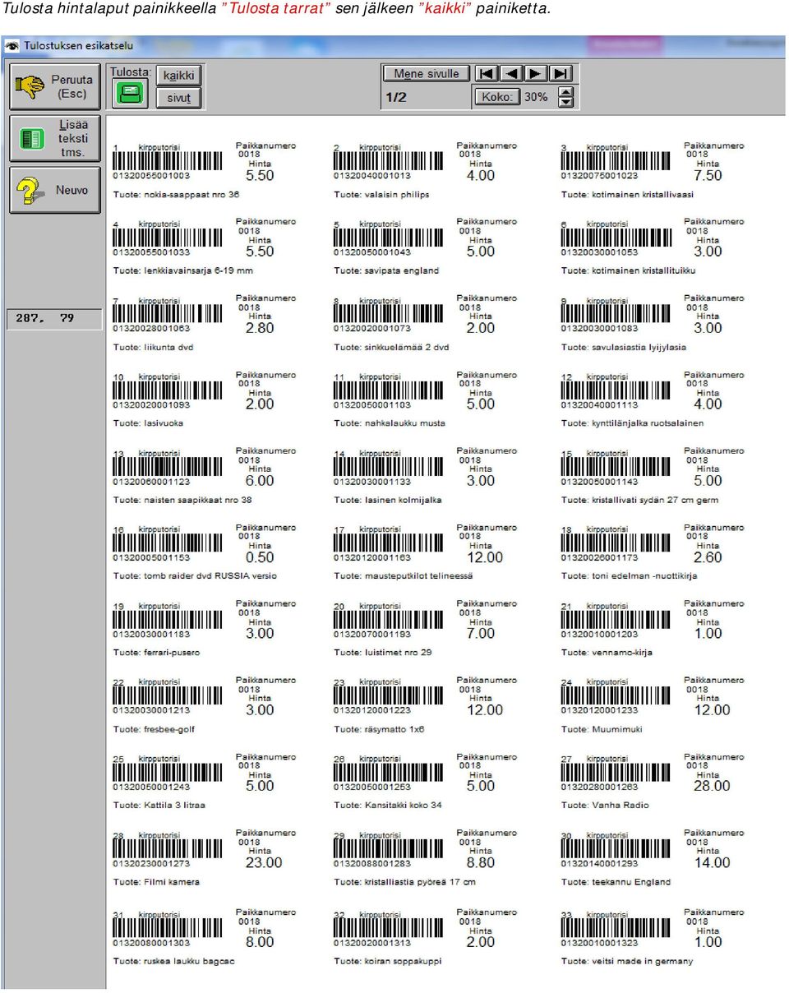Select the text 'Tuote: sinkkuelämää 2 dvd'

coord(391,347)
